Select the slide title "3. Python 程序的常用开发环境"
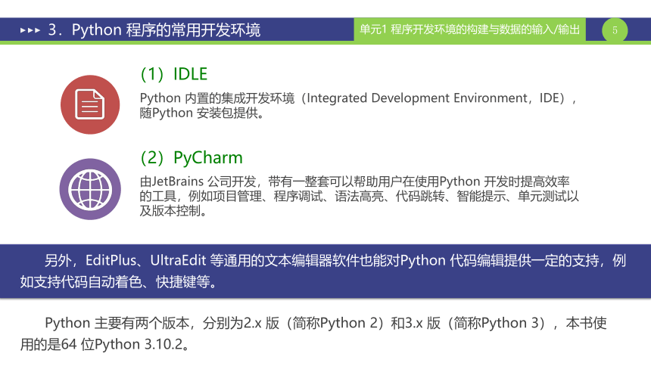 coord(154,30)
